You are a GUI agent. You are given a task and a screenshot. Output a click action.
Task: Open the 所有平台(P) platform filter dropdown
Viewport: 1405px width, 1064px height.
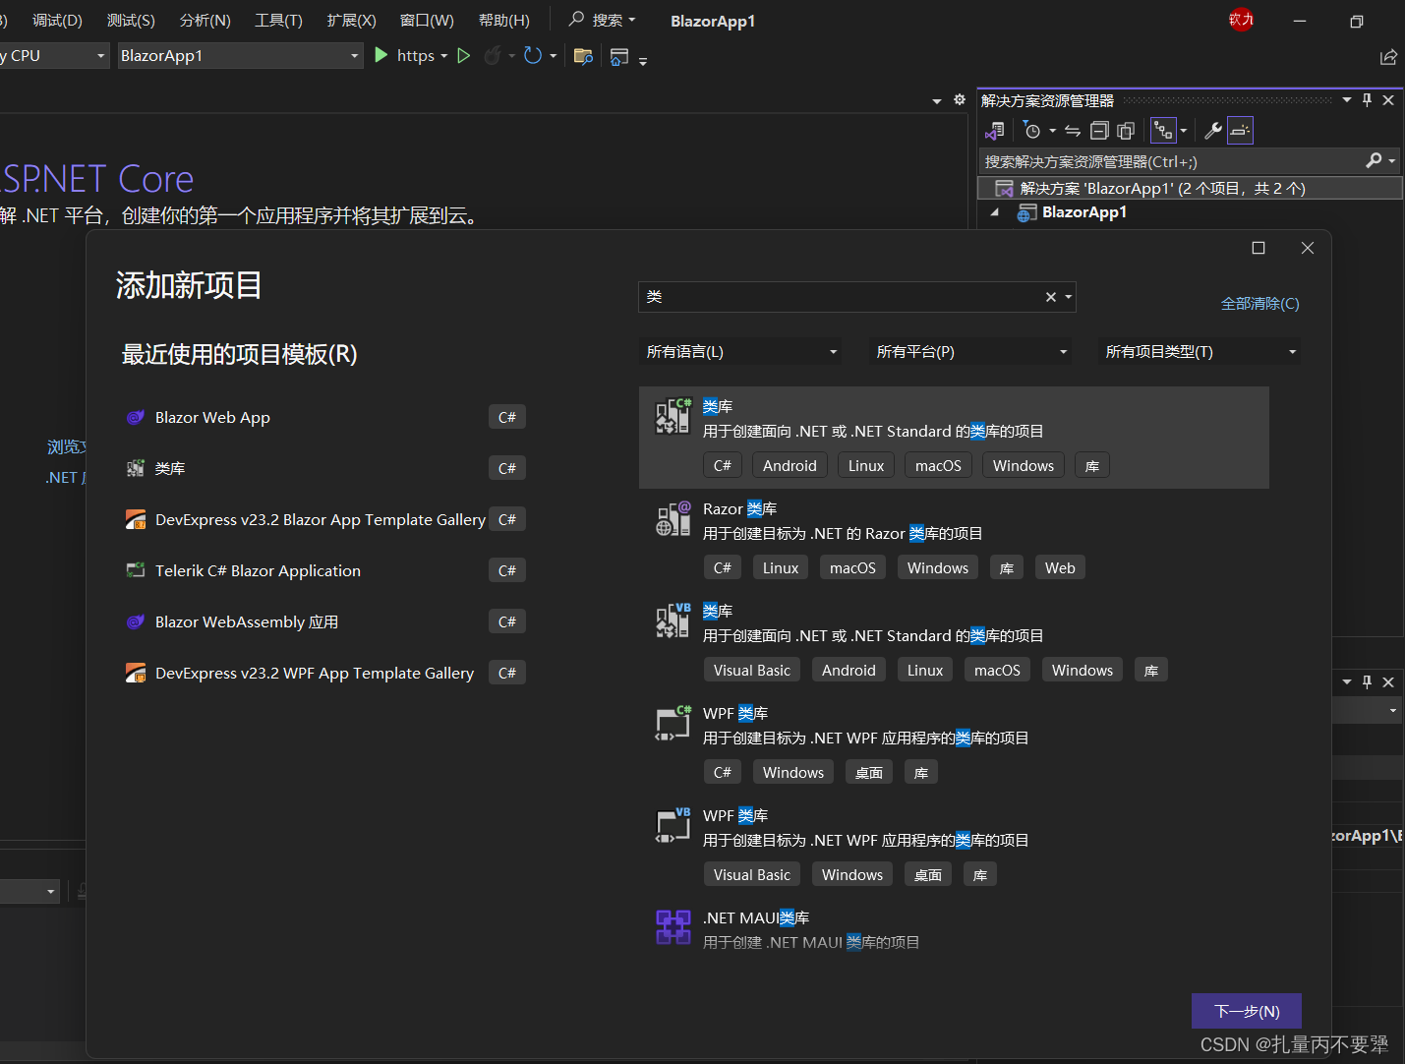click(970, 351)
